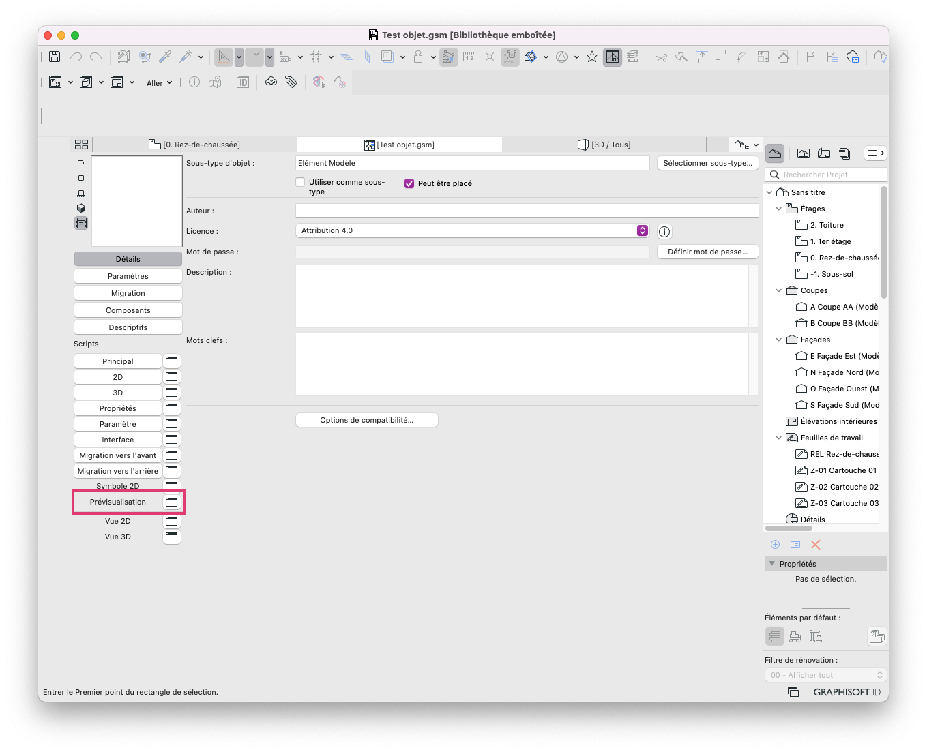Open the Aller dropdown menu
This screenshot has width=927, height=752.
[x=160, y=83]
